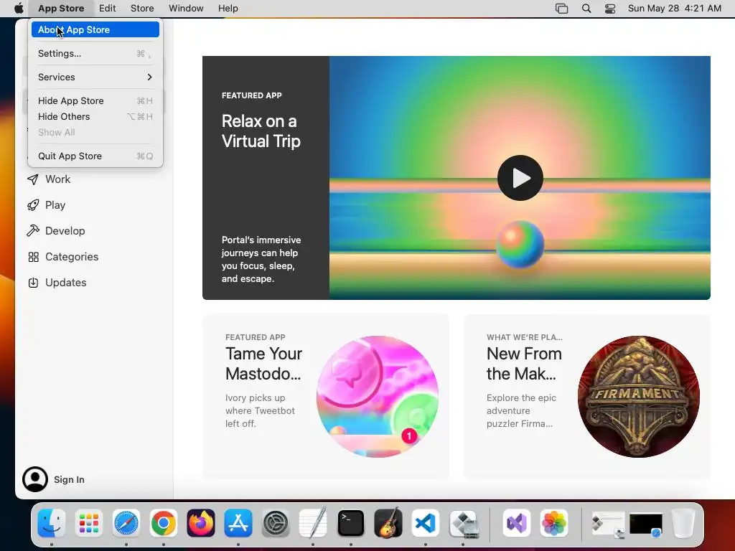Open Terminal from the Dock

point(350,523)
